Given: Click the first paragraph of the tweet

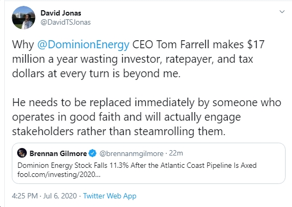Looking at the screenshot, I should pos(138,59).
